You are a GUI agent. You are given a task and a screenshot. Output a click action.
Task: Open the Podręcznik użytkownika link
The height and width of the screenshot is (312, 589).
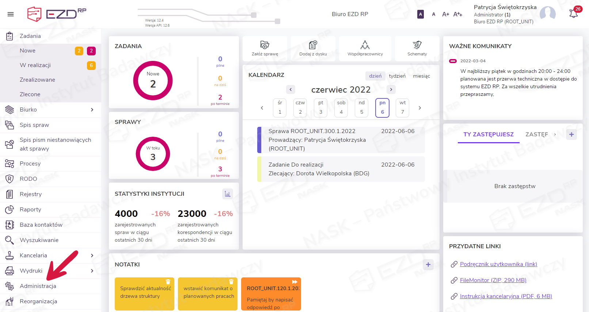(498, 264)
